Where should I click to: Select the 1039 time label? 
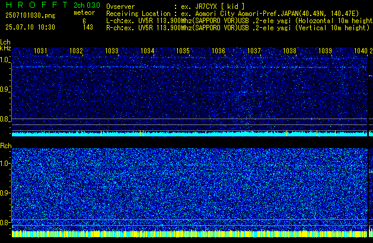pos(325,51)
